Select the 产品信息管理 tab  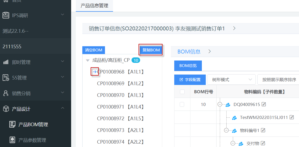(x=94, y=6)
